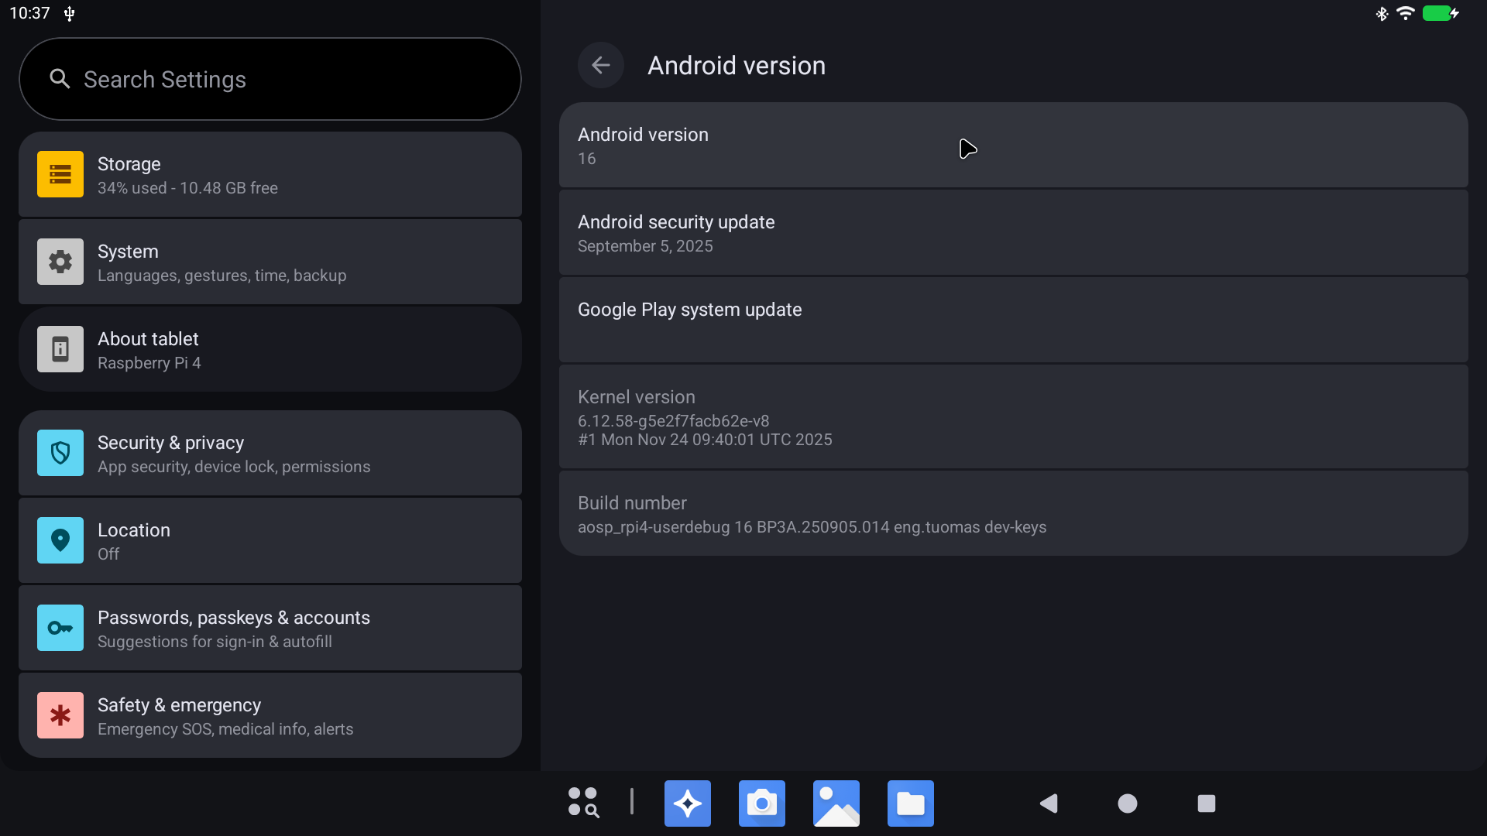
Task: Click the About tablet device icon
Action: click(60, 349)
